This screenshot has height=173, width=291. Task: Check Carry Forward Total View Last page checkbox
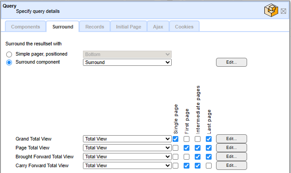pyautogui.click(x=208, y=165)
